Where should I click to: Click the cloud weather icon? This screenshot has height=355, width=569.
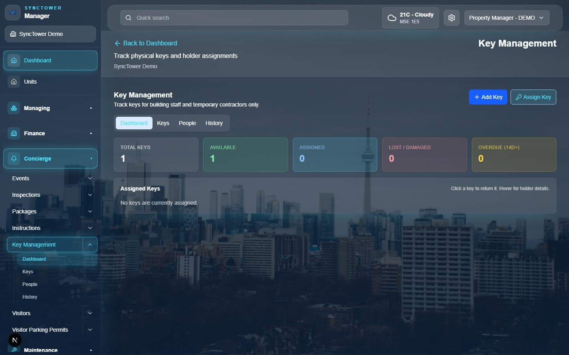click(392, 18)
